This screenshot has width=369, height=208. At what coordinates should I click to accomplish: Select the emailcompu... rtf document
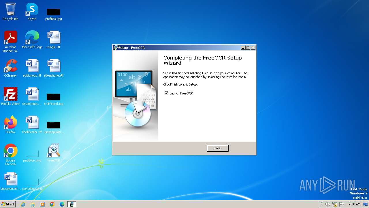pos(32,97)
